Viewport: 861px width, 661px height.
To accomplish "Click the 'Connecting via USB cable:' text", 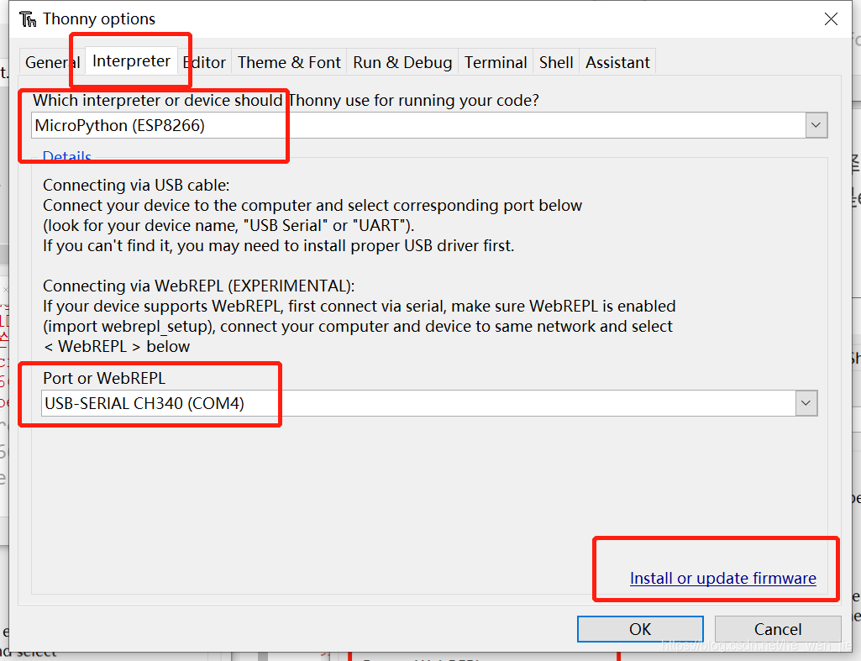I will point(136,185).
